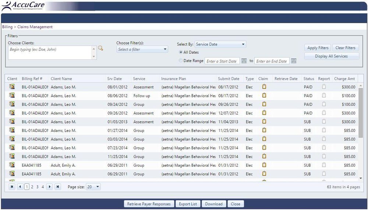
Task: Open the Service Date select-by dropdown
Action: coord(220,44)
